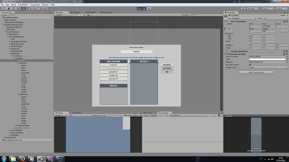Viewport: 289px width, 162px height.
Task: Disable the Raycast Target checkbox
Action: 250,64
